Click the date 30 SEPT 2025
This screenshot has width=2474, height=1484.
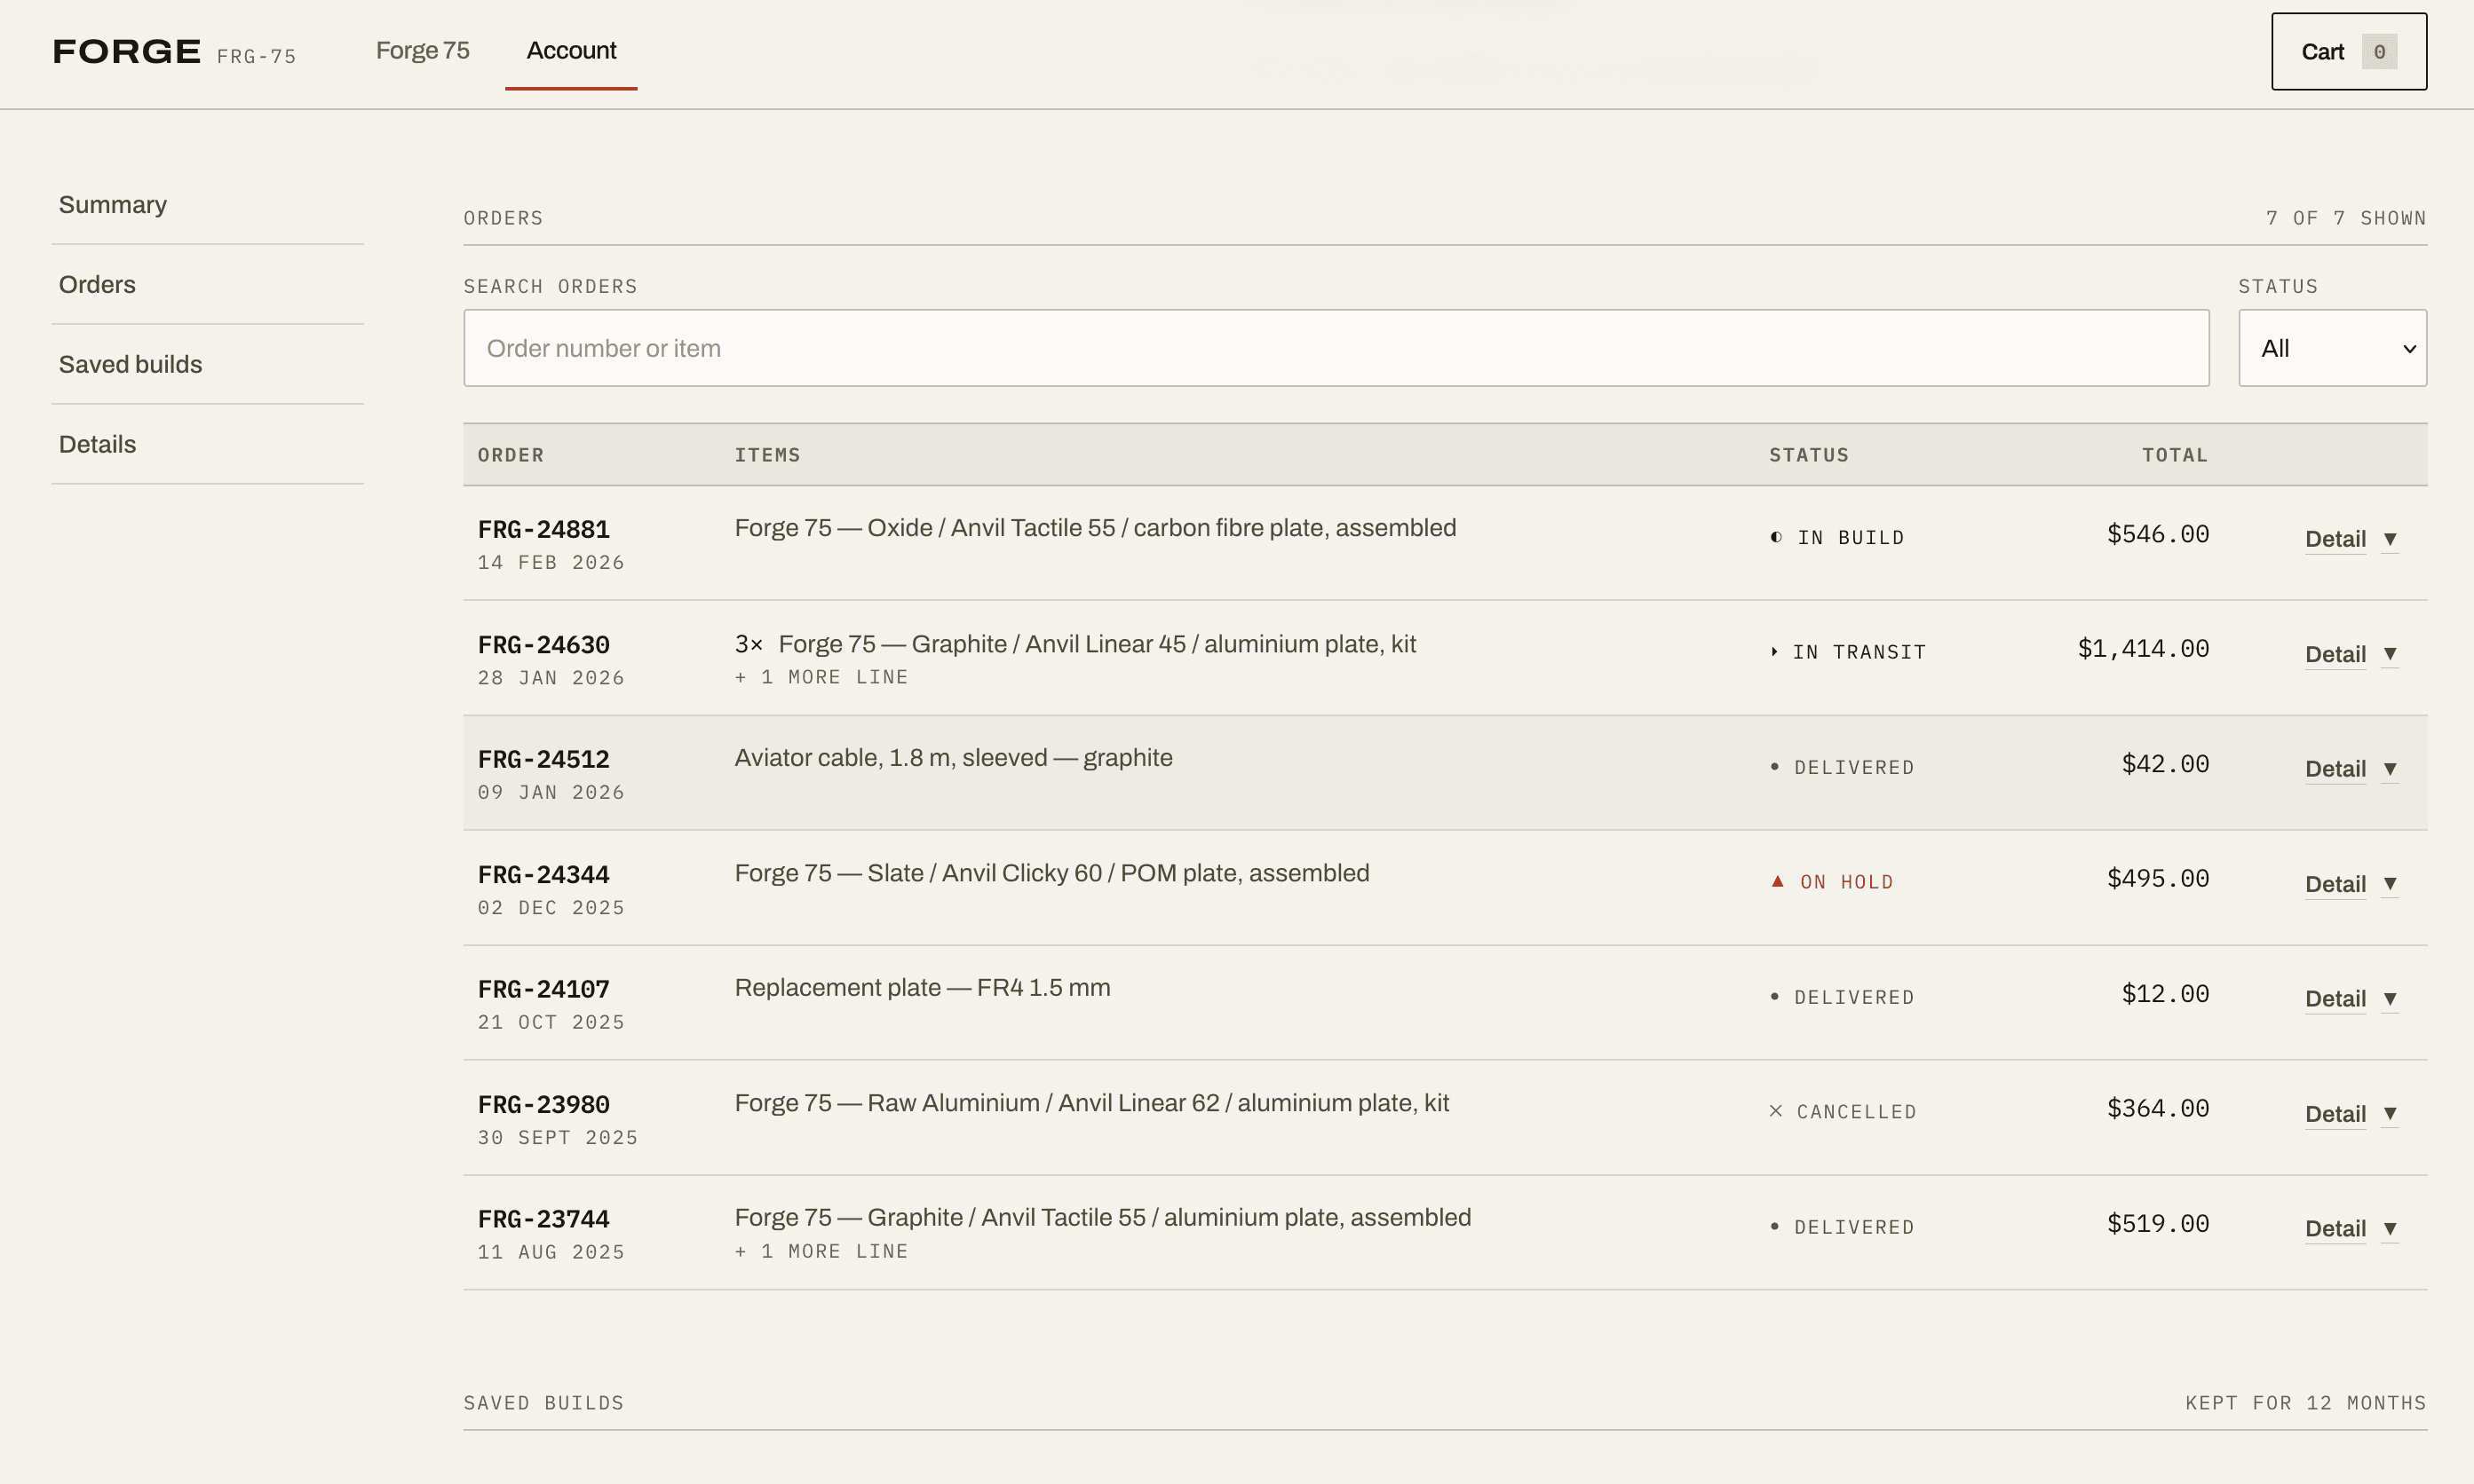557,1138
